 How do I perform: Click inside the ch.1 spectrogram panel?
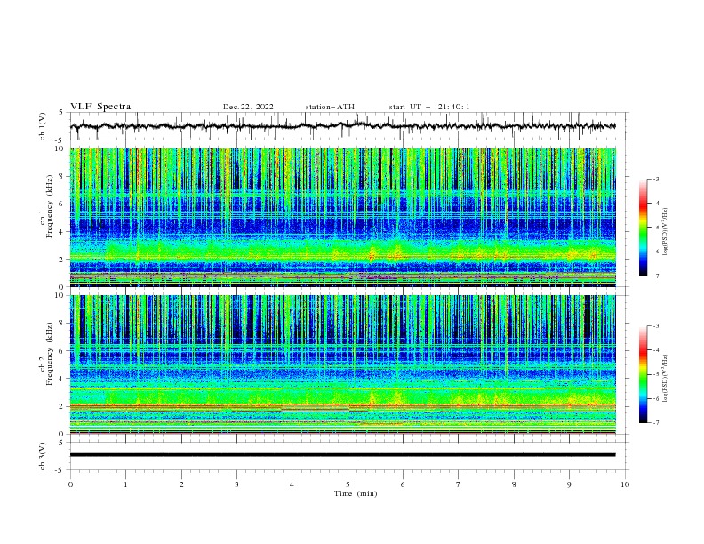[x=342, y=217]
